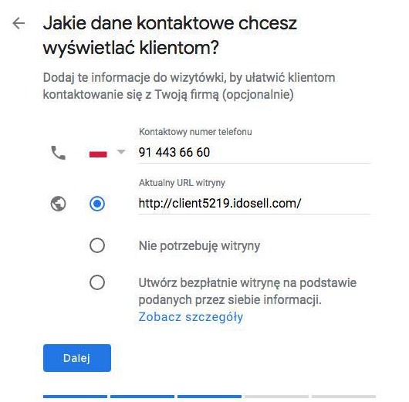Open the 'Zobacz szczegóły' link
409x402 pixels.
(x=191, y=316)
